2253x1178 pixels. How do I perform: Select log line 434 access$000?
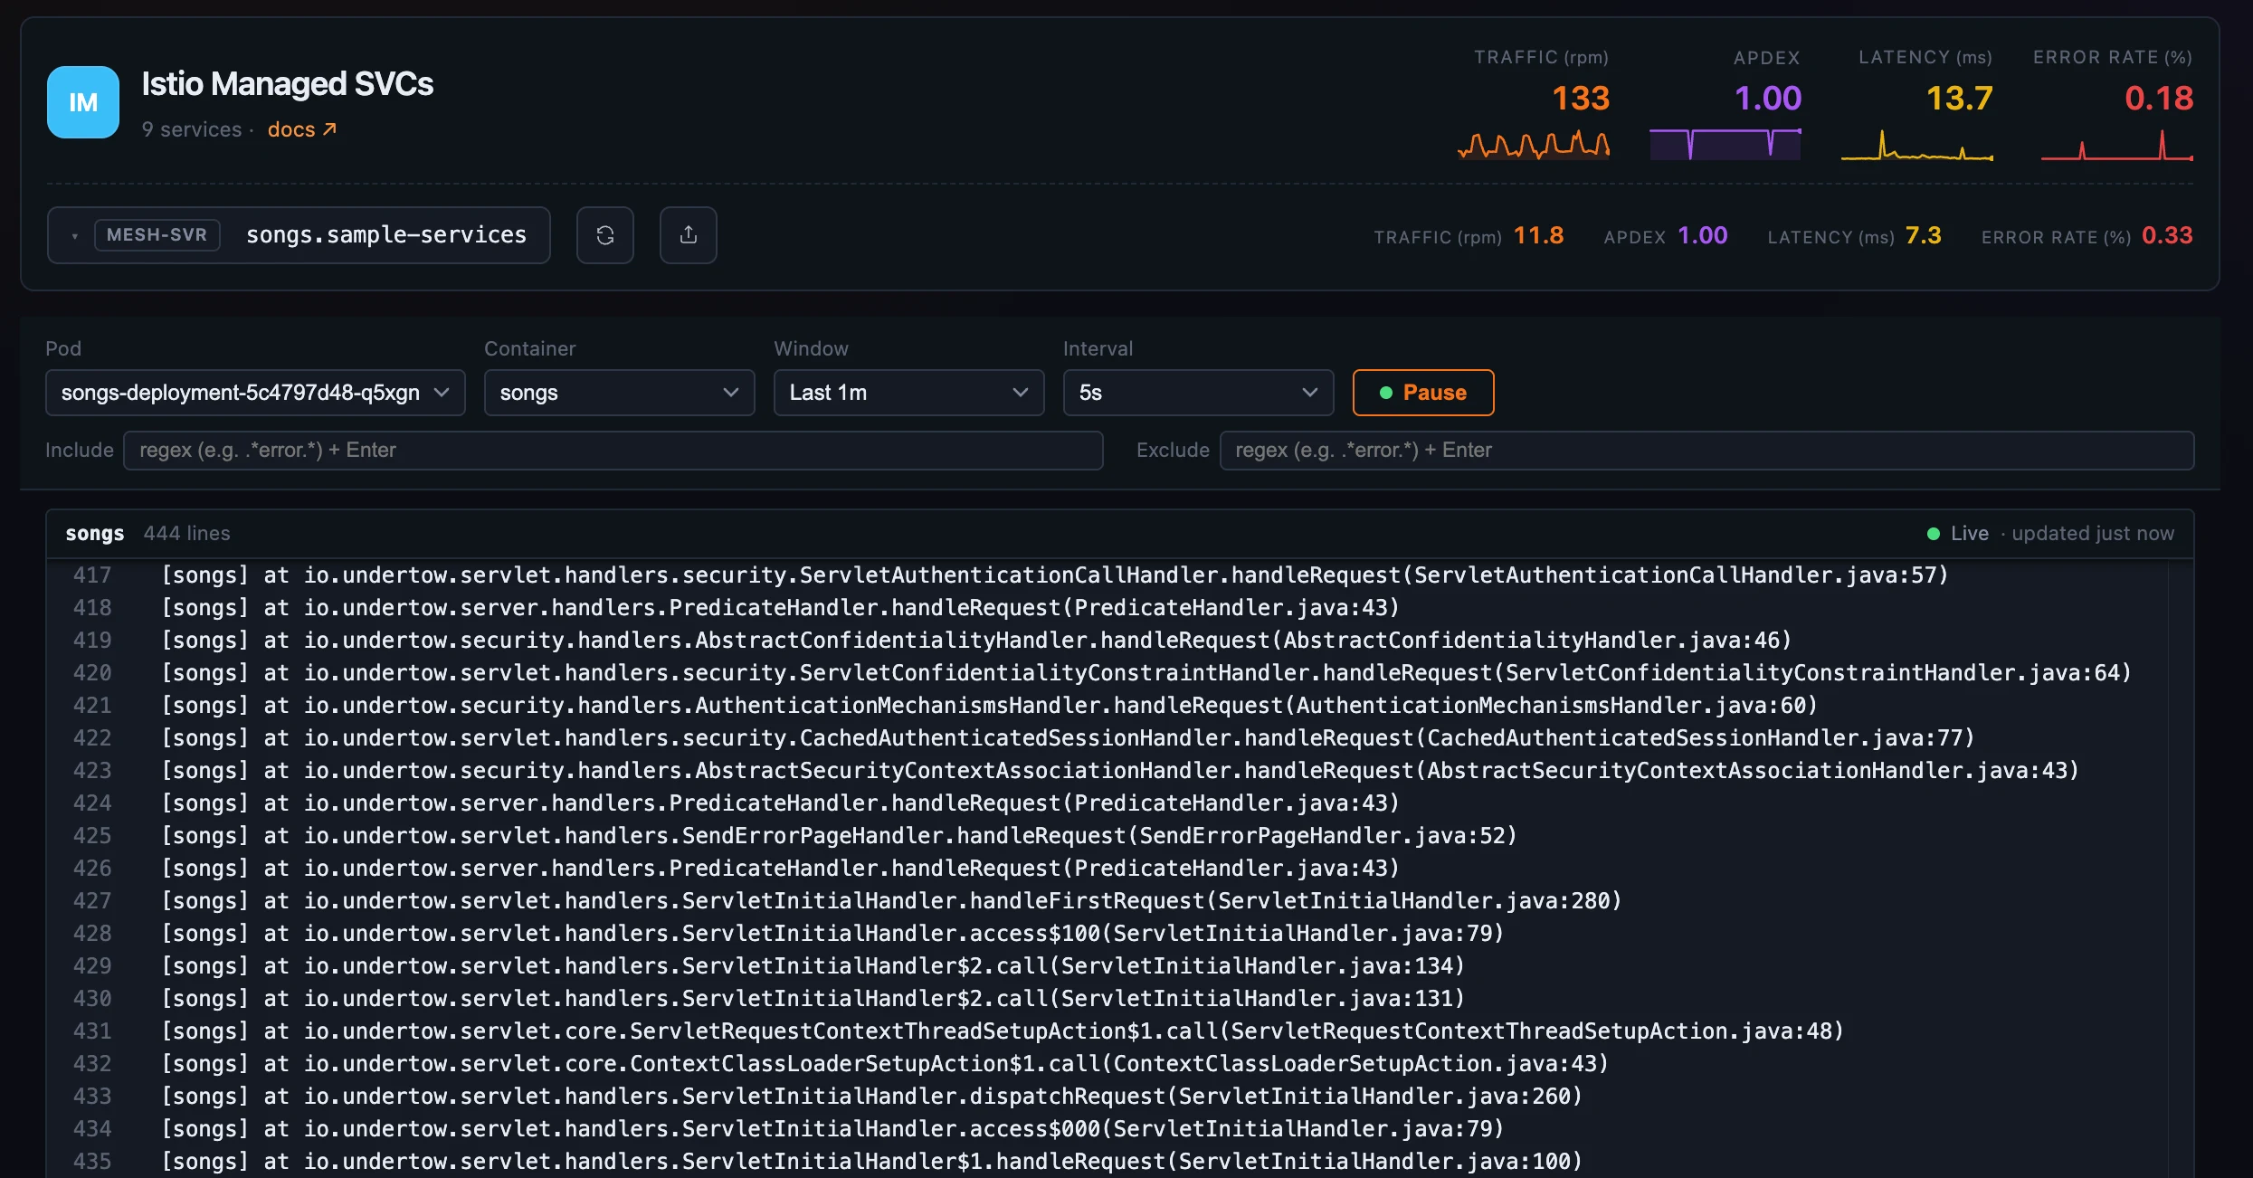832,1129
